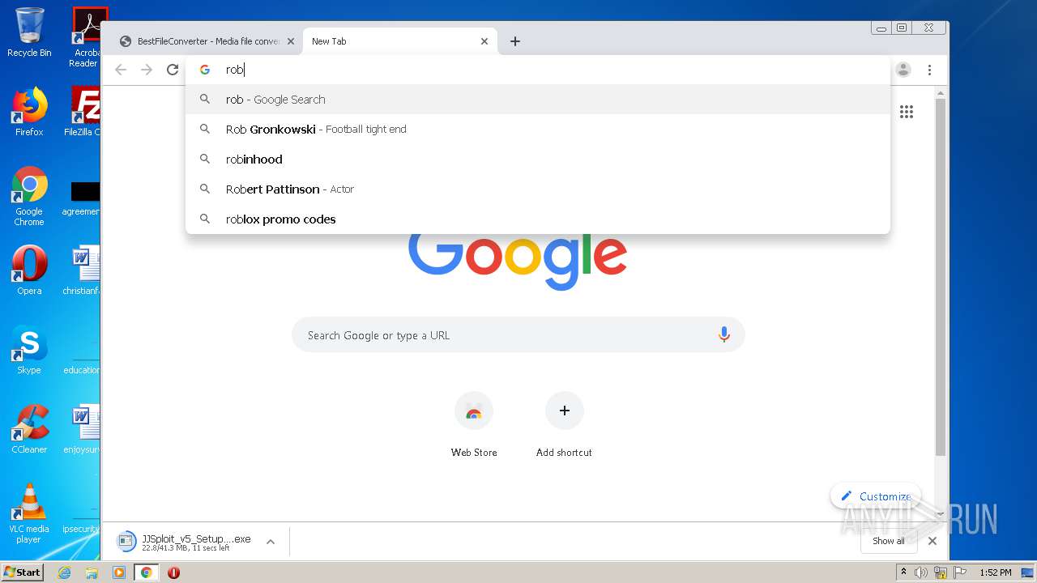
Task: Click Show all downloads button
Action: pos(889,541)
